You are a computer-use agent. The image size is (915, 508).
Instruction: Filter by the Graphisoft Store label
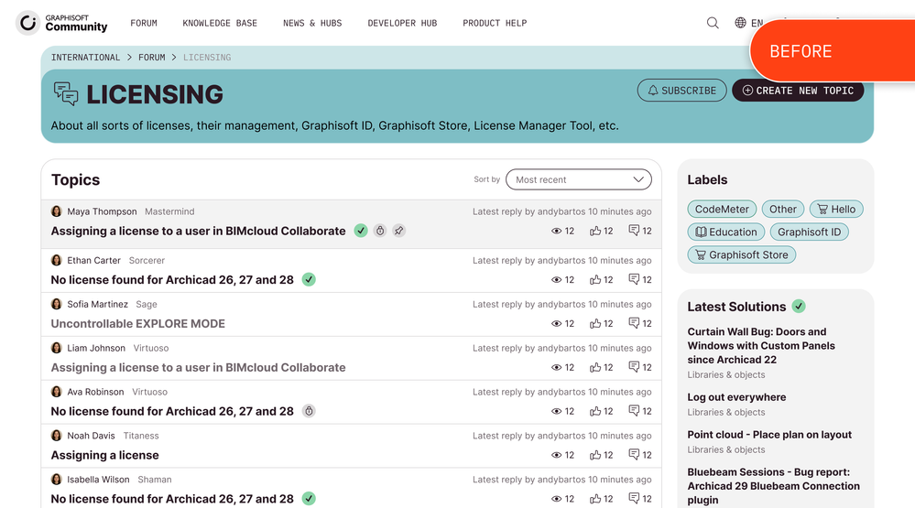pos(742,254)
